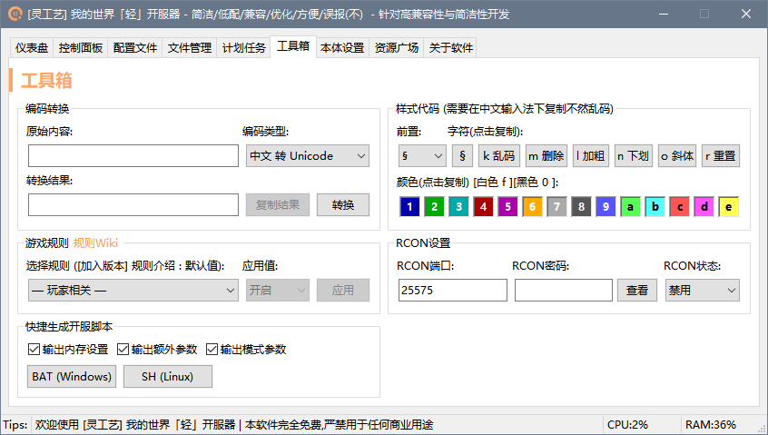This screenshot has height=435, width=768.
Task: Copy teal color code 3
Action: click(458, 207)
